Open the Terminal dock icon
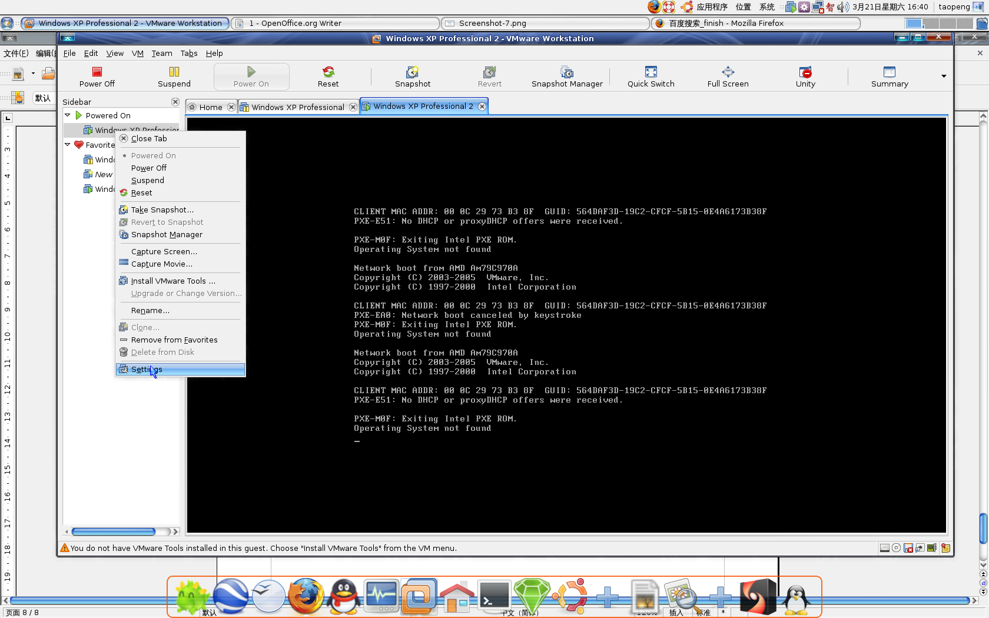This screenshot has height=618, width=989. pos(494,596)
